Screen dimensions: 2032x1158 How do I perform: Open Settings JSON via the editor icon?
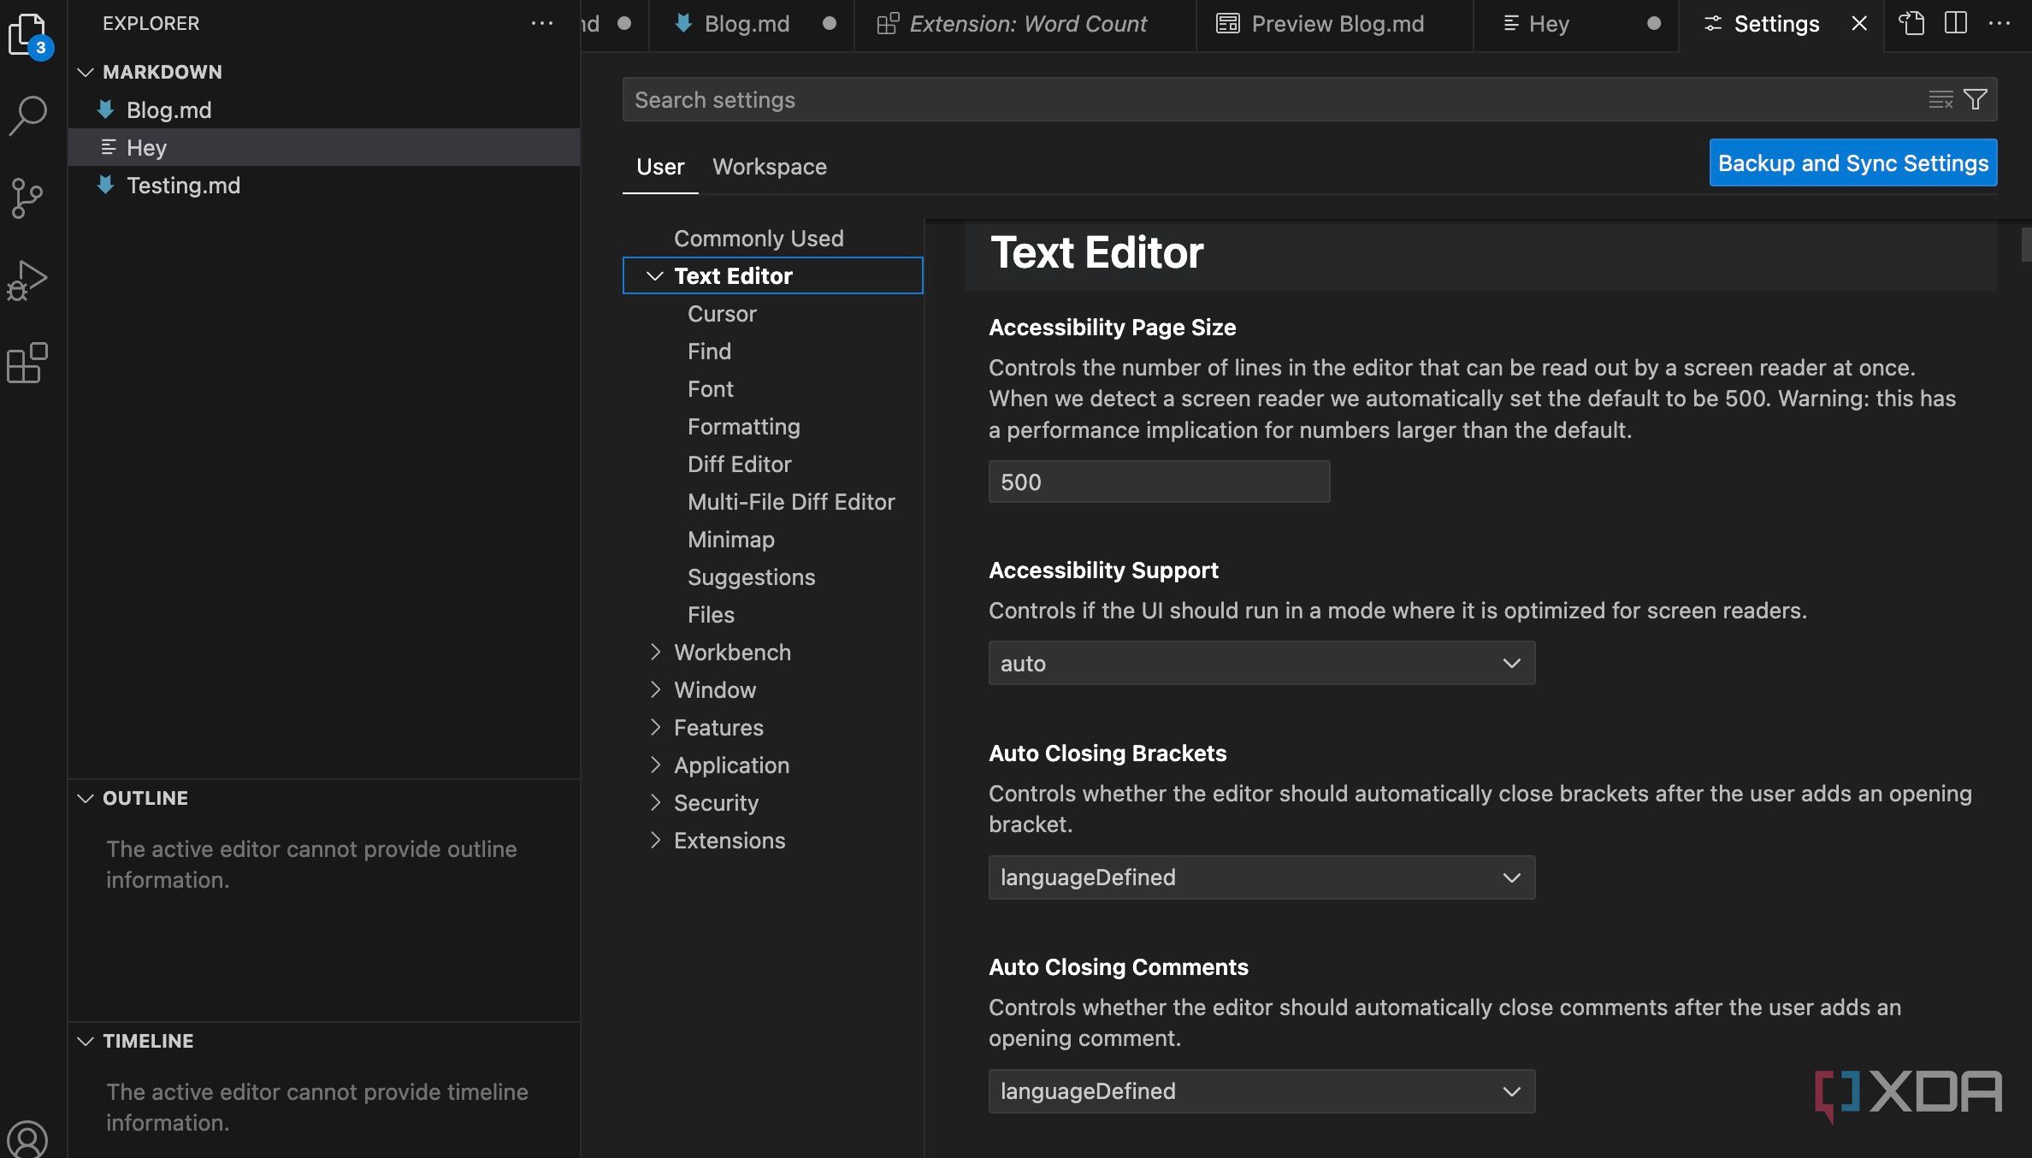click(x=1913, y=23)
